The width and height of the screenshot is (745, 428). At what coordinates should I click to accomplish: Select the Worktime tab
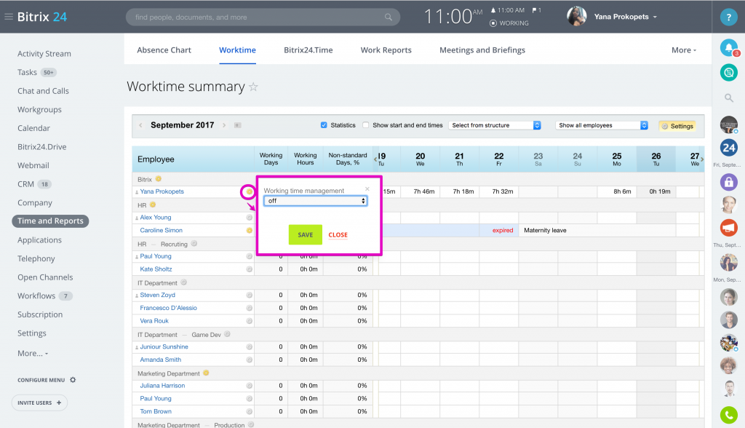pos(238,50)
